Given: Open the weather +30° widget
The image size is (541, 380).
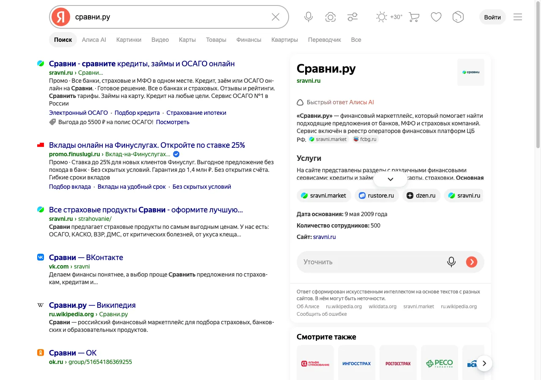Looking at the screenshot, I should (x=389, y=17).
